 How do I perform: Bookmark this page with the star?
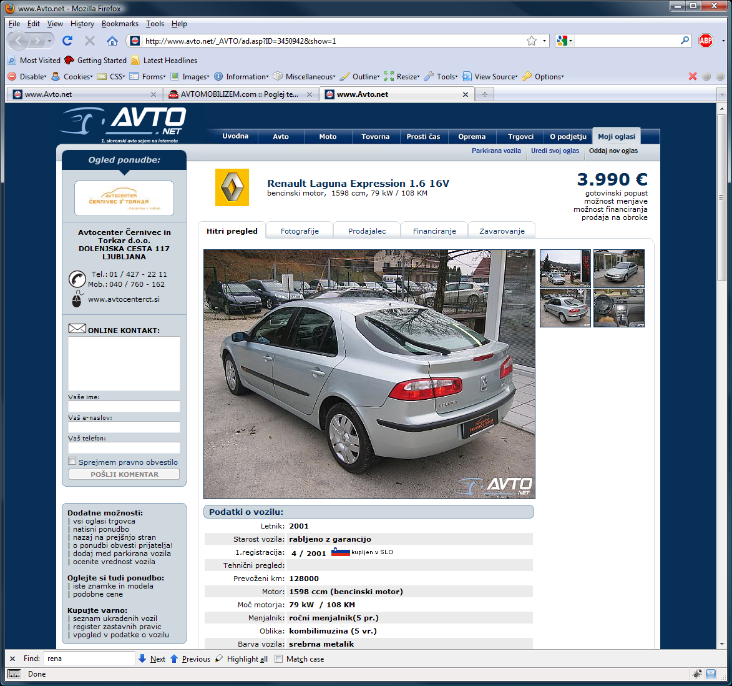click(531, 41)
